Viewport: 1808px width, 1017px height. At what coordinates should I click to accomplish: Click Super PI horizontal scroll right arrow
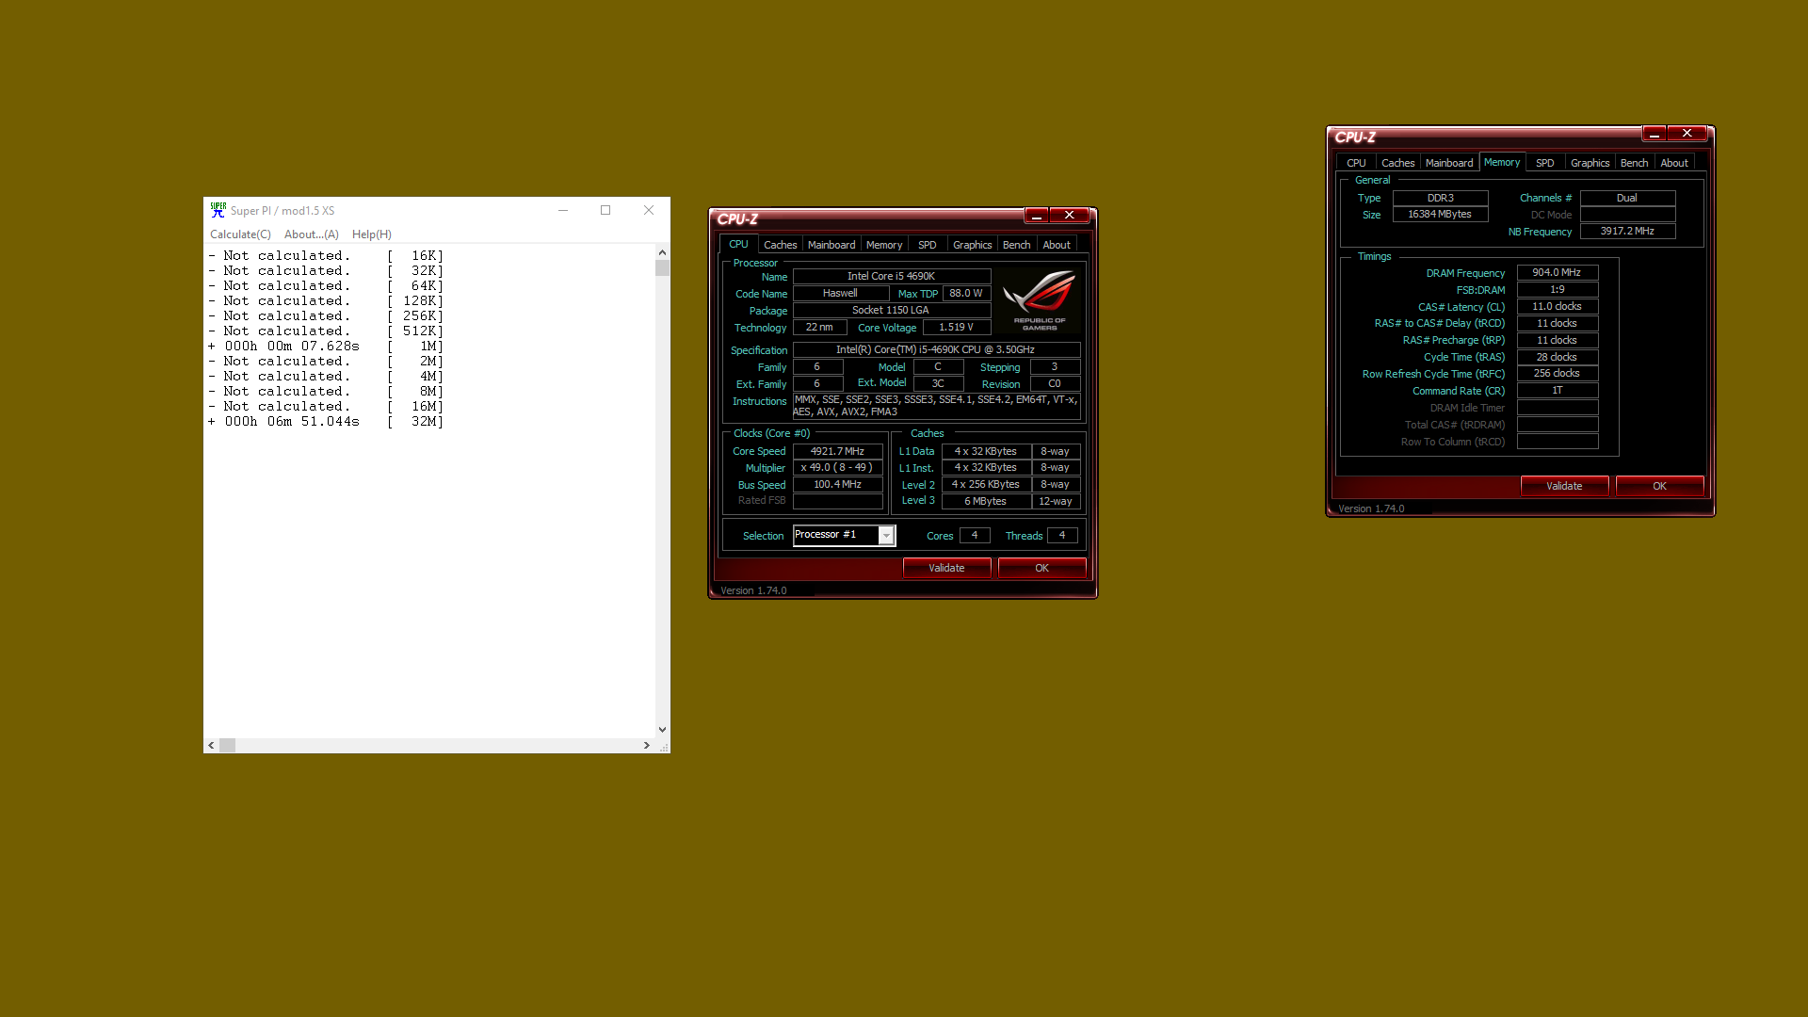click(x=647, y=745)
